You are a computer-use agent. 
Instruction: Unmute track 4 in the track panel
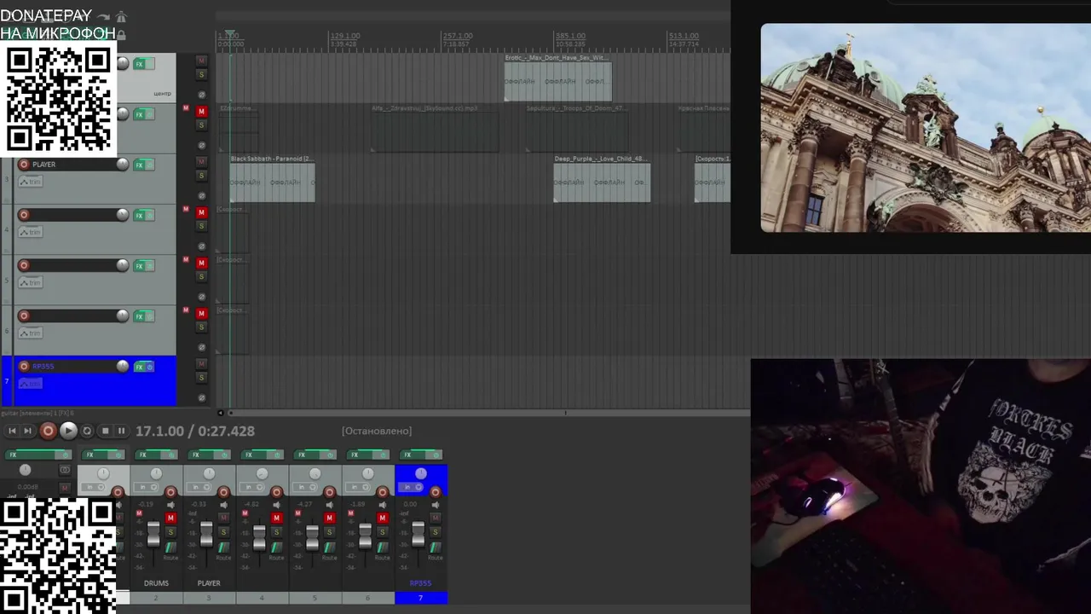pyautogui.click(x=202, y=211)
